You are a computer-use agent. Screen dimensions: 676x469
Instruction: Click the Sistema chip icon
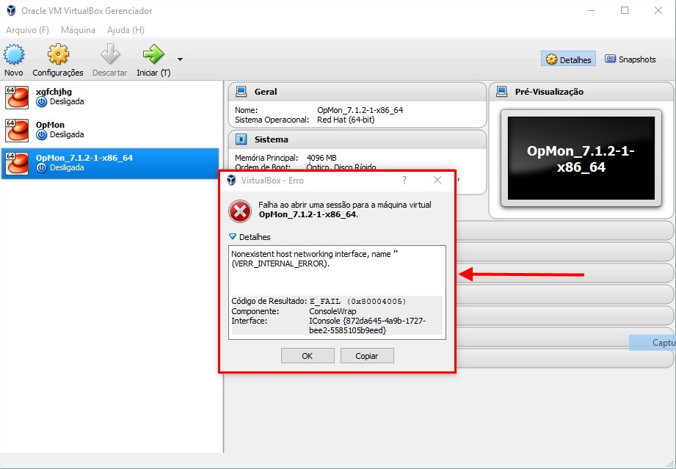pyautogui.click(x=241, y=139)
